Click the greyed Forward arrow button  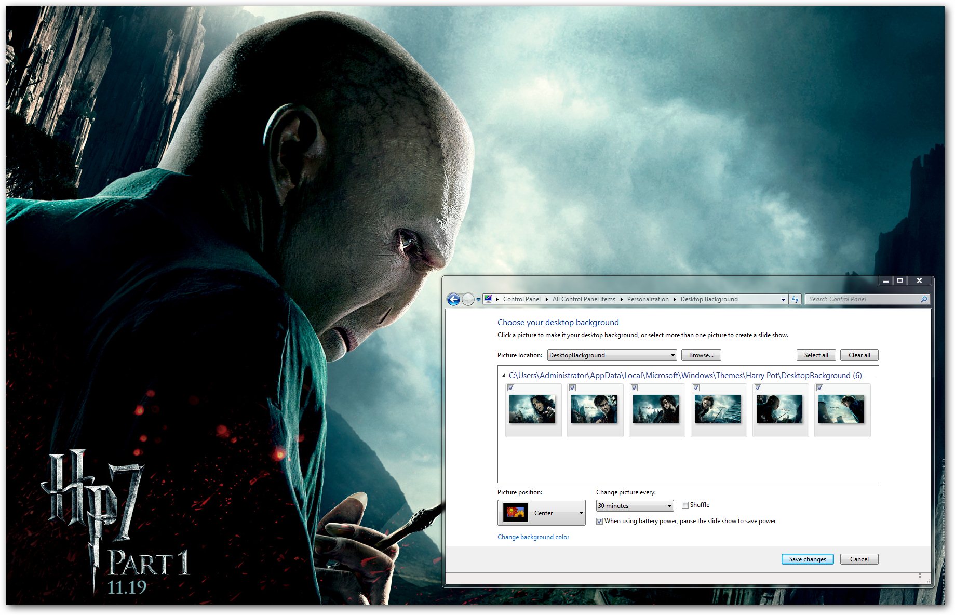468,299
